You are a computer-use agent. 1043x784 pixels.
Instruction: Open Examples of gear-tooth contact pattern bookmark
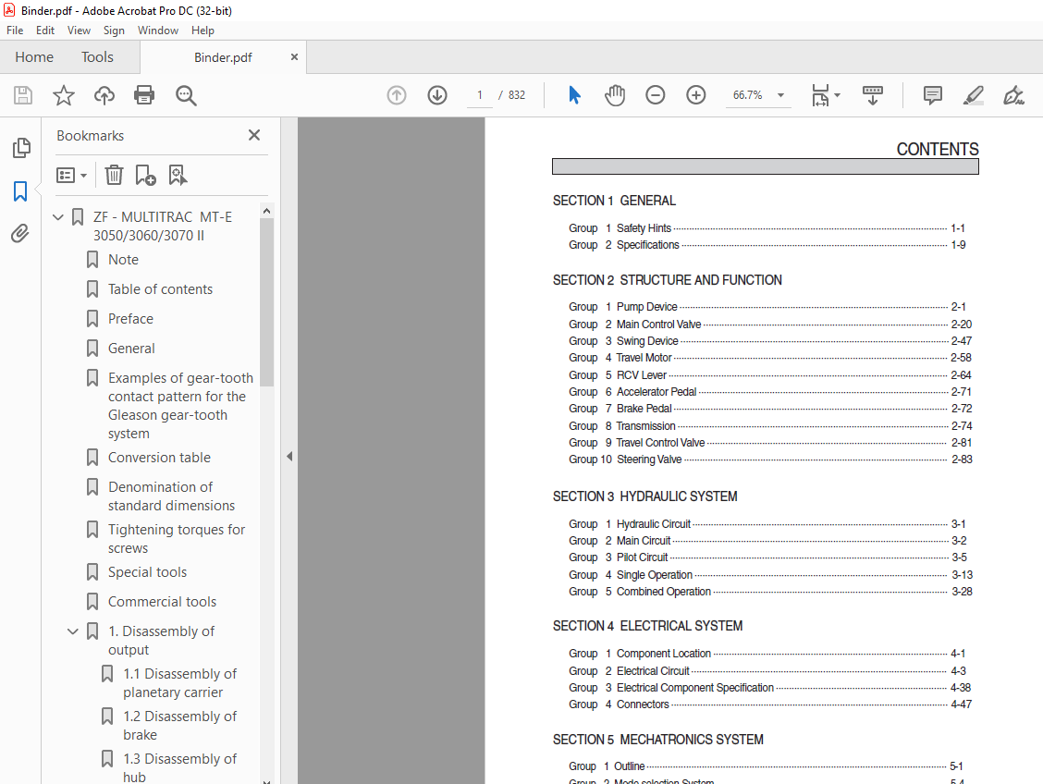click(180, 406)
